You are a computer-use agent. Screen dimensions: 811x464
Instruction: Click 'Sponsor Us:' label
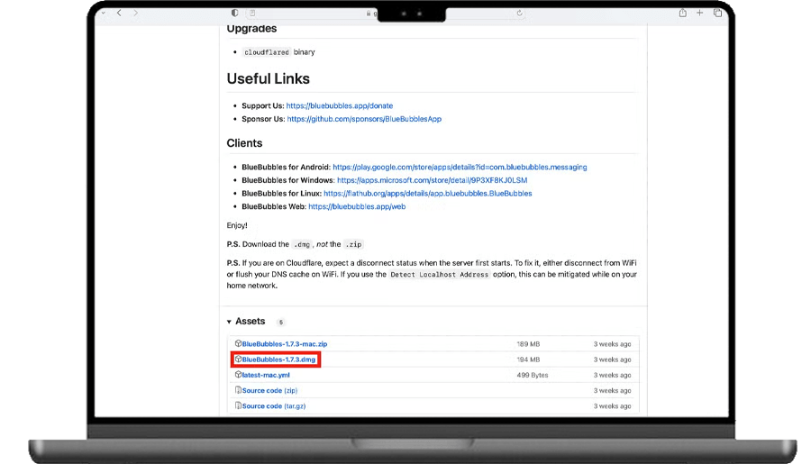pos(263,119)
